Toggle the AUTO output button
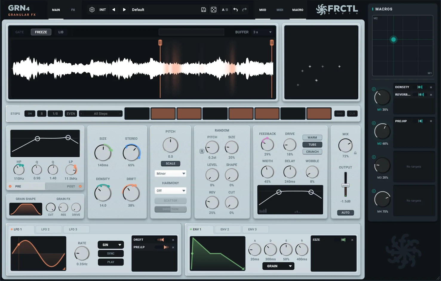This screenshot has width=441, height=281. click(x=345, y=213)
